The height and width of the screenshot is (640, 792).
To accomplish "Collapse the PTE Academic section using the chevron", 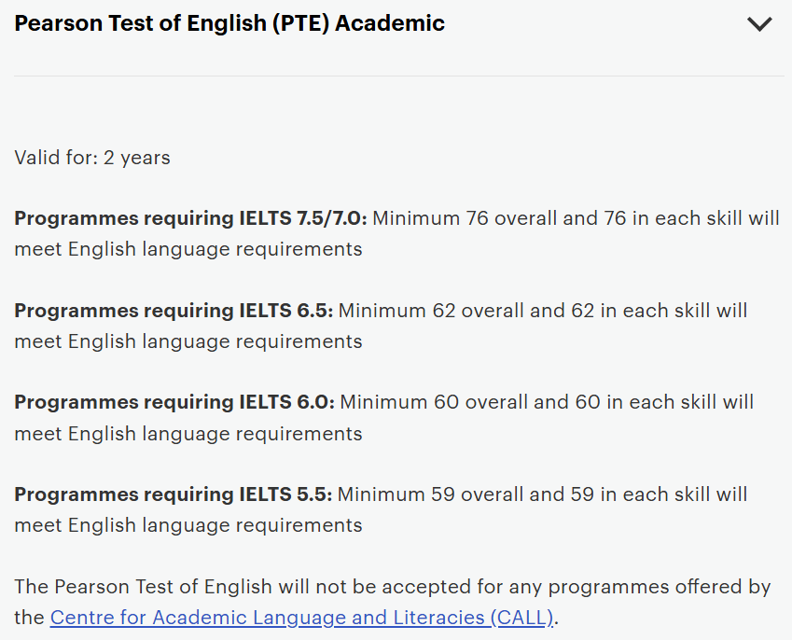I will point(759,24).
